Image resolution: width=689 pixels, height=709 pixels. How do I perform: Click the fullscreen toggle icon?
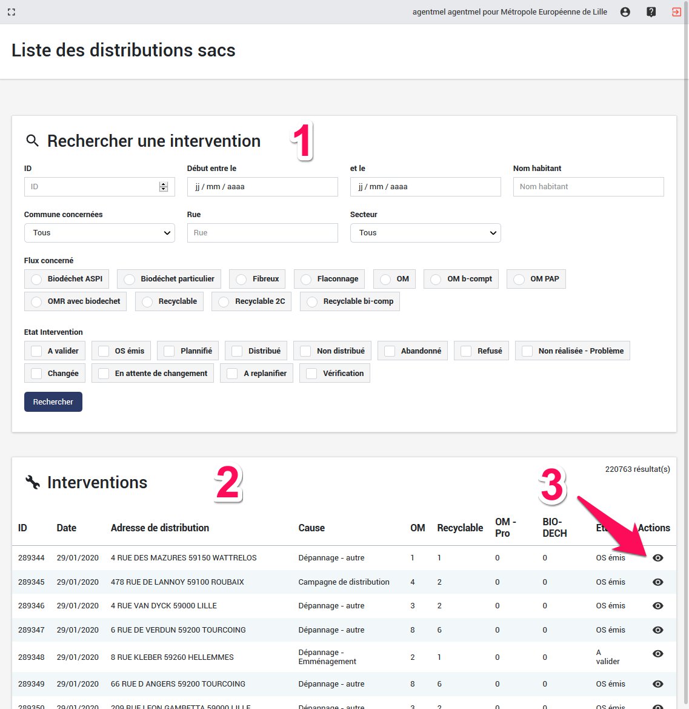point(12,12)
